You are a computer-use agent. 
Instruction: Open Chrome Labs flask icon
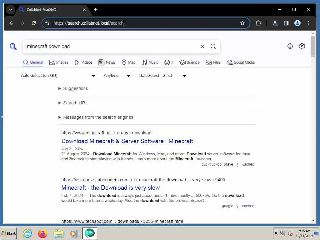point(275,23)
